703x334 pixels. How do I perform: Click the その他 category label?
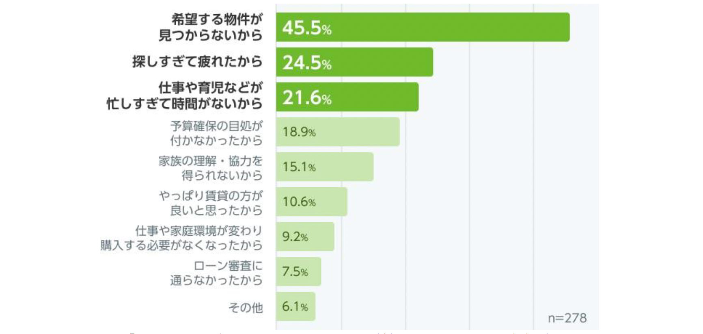pyautogui.click(x=246, y=308)
